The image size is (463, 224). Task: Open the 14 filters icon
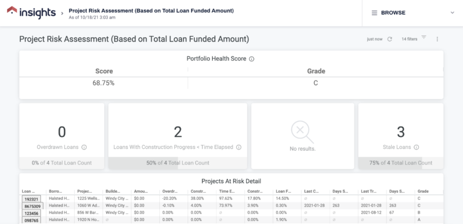424,37
